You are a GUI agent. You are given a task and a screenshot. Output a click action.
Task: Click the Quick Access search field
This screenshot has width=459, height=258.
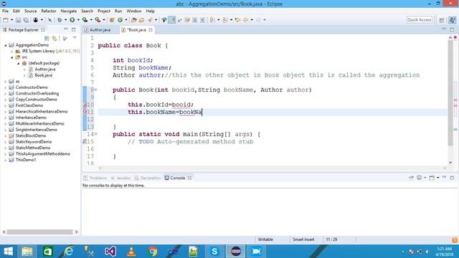coord(419,20)
